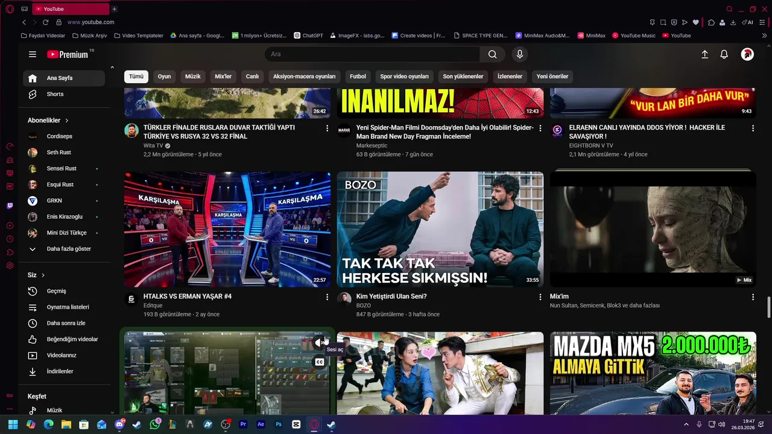Select the Canlı filter chip

coord(252,77)
